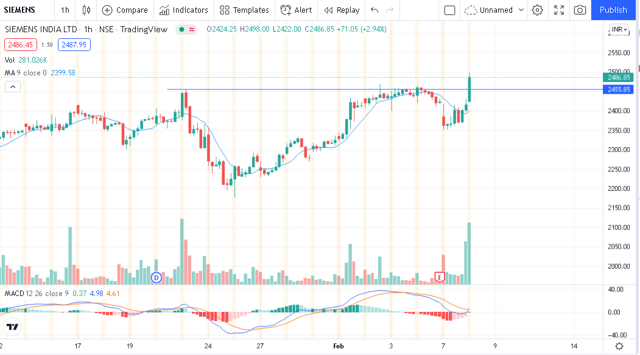This screenshot has width=640, height=355.
Task: Select the Vol 281.026K indicator legend
Action: [x=26, y=60]
